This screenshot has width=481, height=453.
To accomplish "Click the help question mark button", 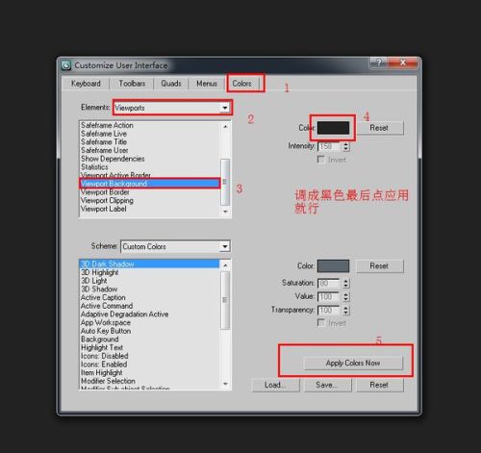I will [x=379, y=63].
